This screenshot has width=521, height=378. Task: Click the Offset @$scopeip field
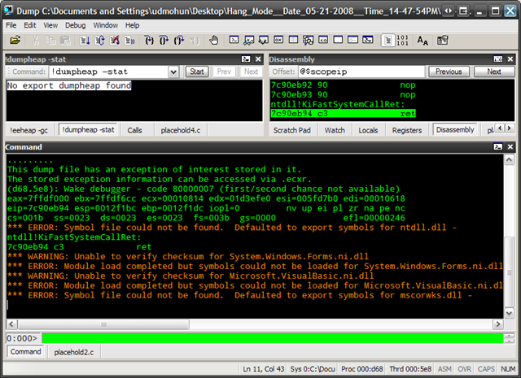tap(361, 72)
